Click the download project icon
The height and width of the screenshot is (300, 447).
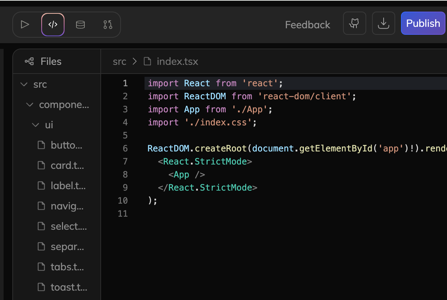(x=383, y=24)
